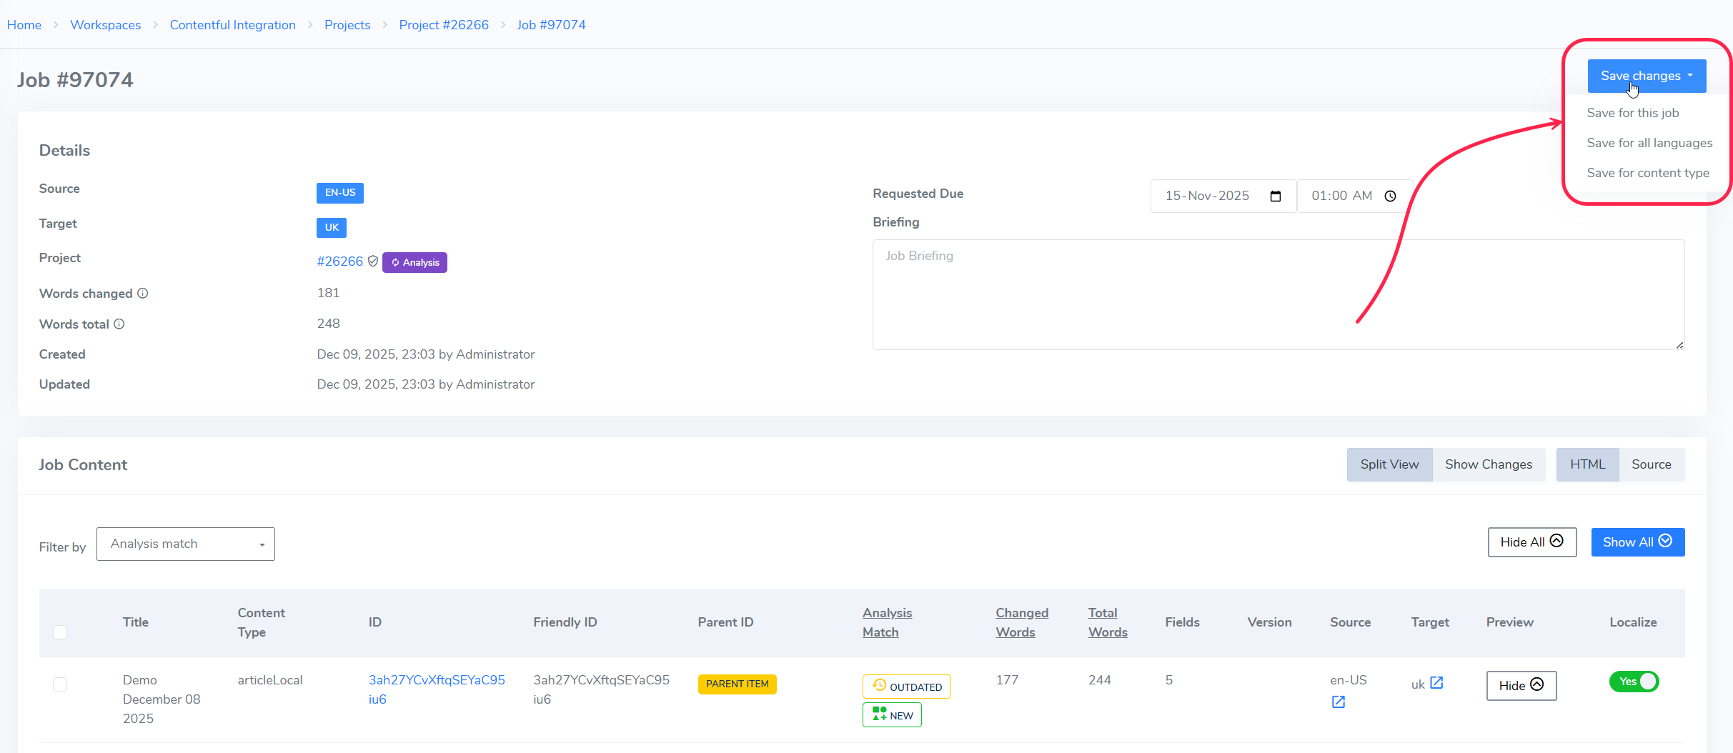Screen dimensions: 1733x753
Task: Click the Changed Words cell 177
Action: click(x=1007, y=680)
